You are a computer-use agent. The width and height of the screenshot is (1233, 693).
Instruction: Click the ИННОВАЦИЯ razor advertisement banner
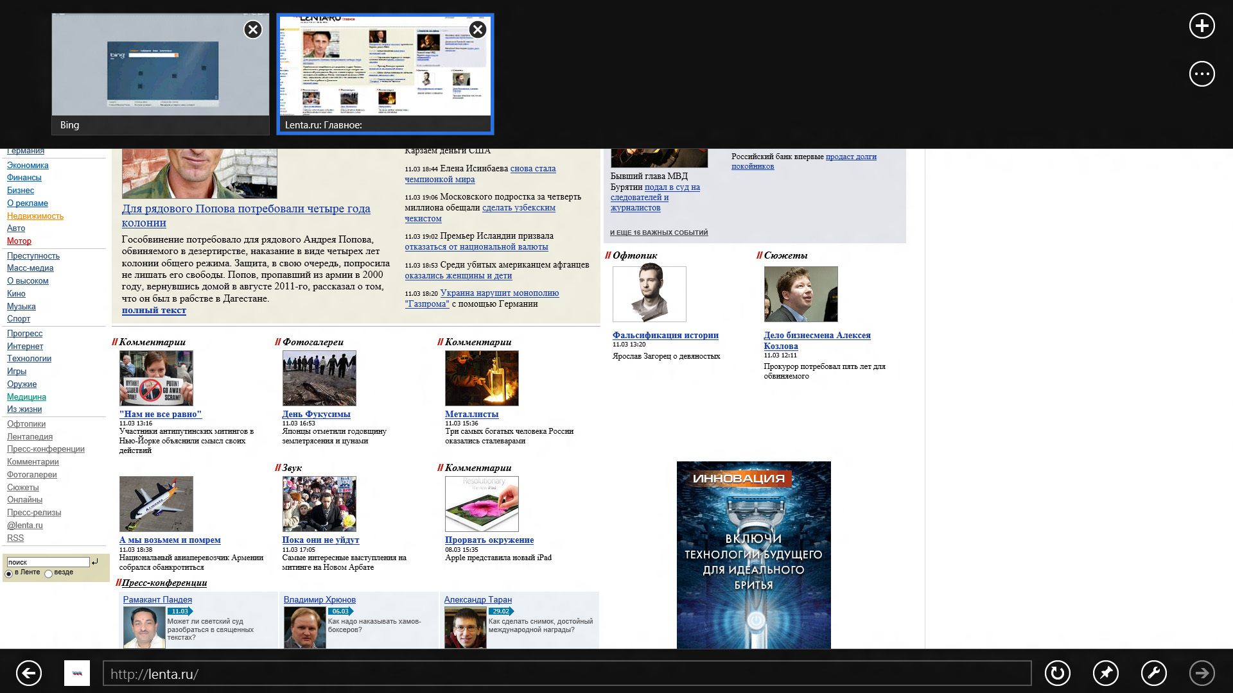[754, 555]
